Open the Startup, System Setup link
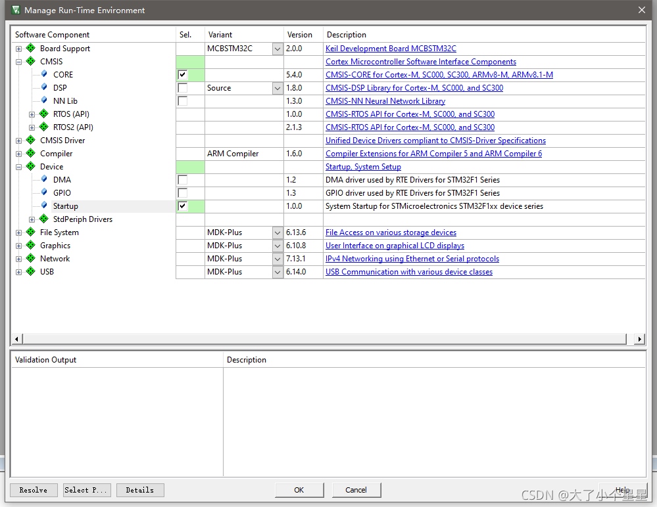Image resolution: width=657 pixels, height=507 pixels. (x=363, y=167)
